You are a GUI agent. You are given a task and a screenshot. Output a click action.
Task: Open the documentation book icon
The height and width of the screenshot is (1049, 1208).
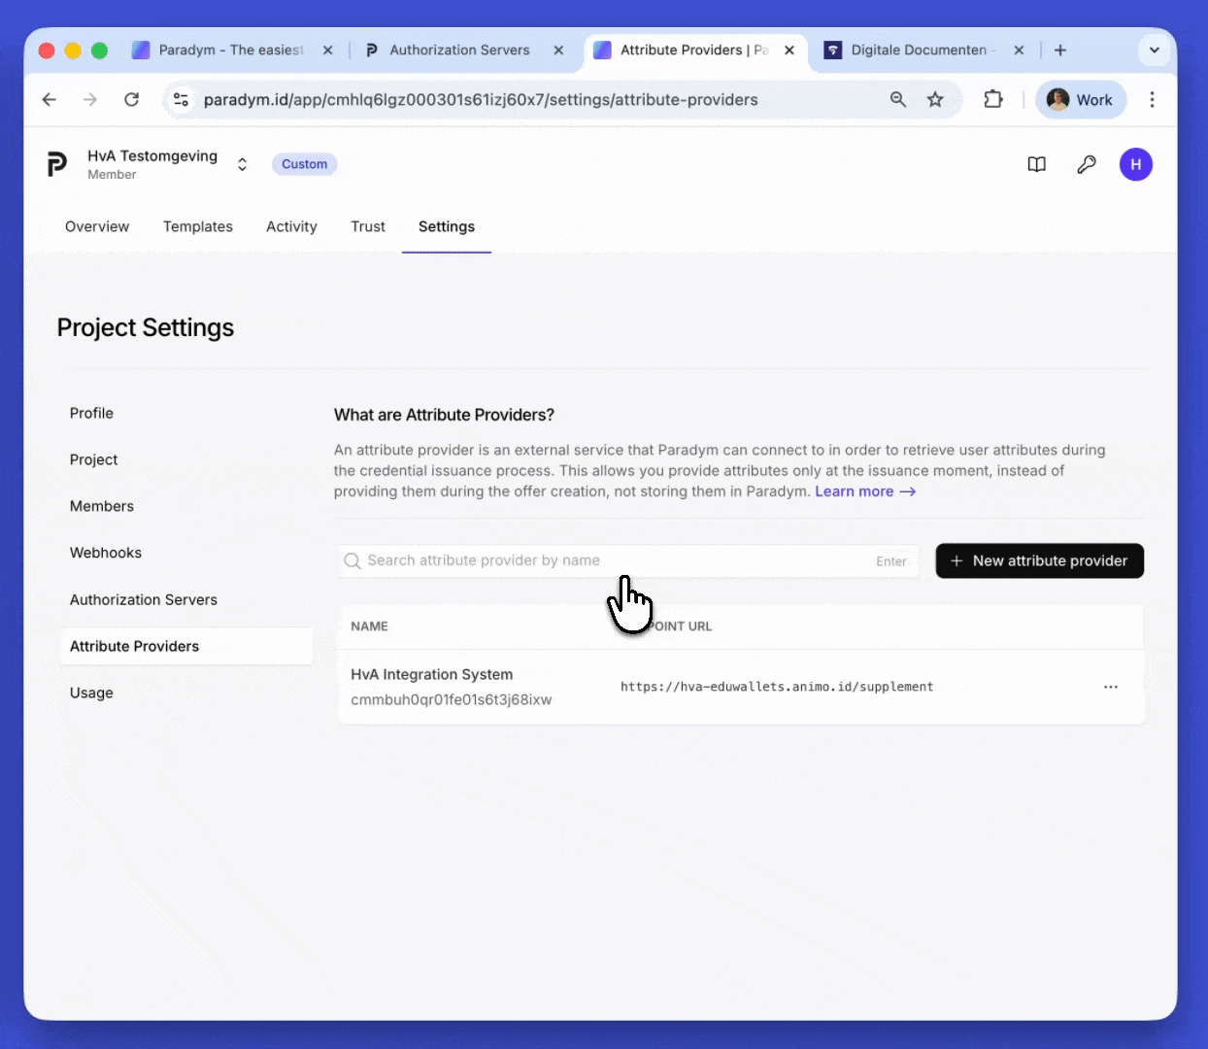pos(1036,164)
